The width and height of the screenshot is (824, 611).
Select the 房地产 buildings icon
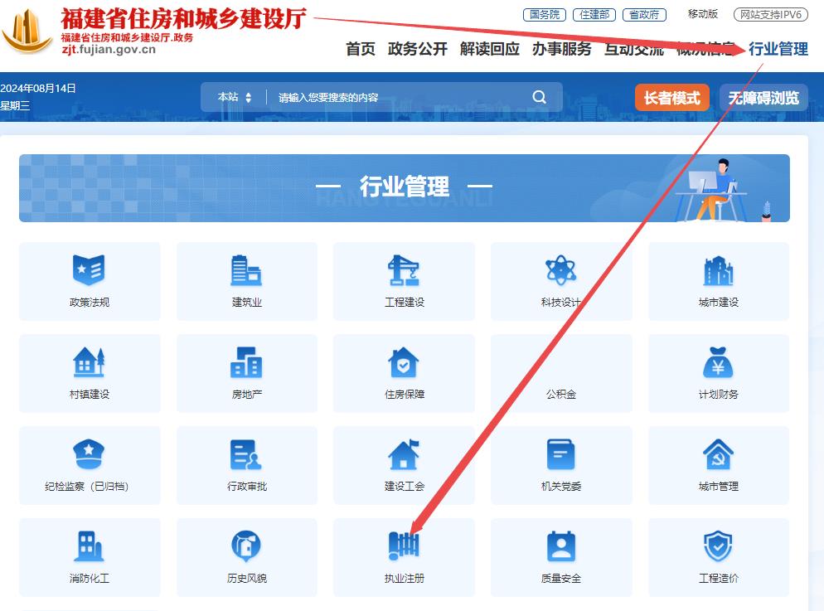coord(246,363)
